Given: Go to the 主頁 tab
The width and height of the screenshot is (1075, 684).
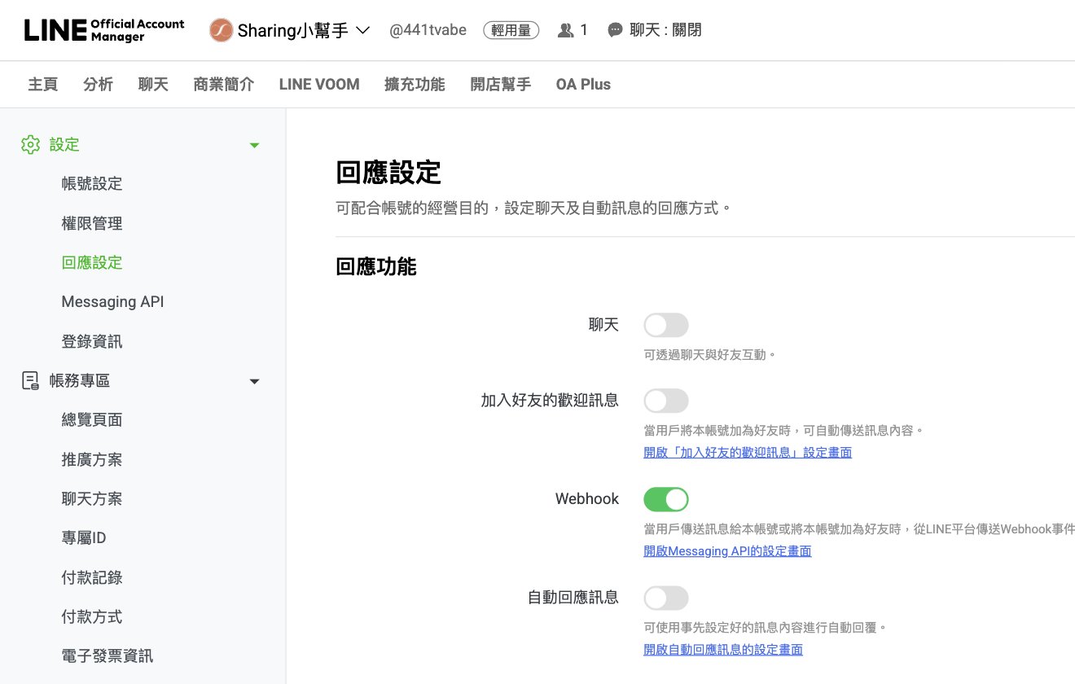Looking at the screenshot, I should 43,84.
